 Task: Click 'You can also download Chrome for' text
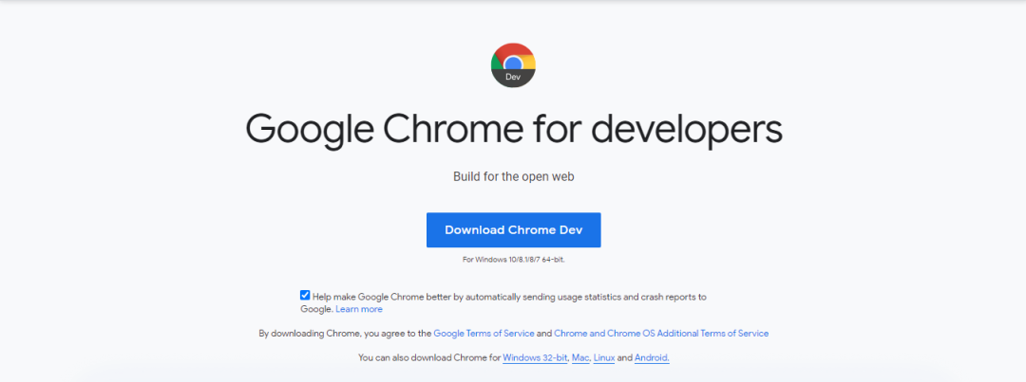[429, 358]
